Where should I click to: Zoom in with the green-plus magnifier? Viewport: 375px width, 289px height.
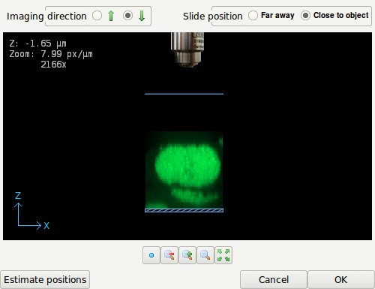[187, 255]
